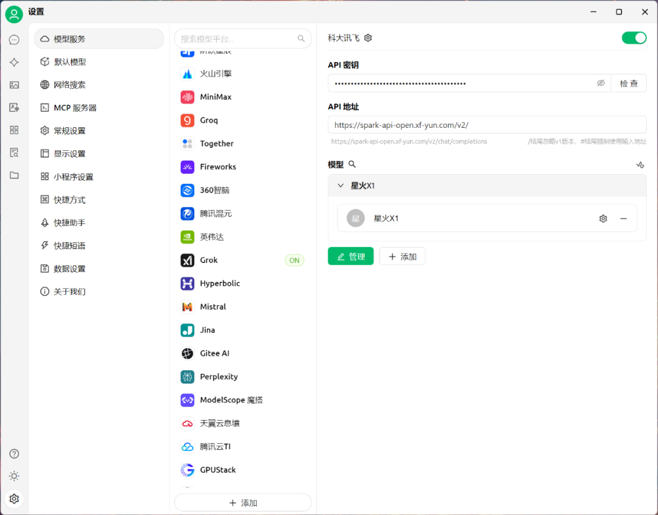
Task: Open 科大讯飞 provider settings gear
Action: pyautogui.click(x=368, y=38)
